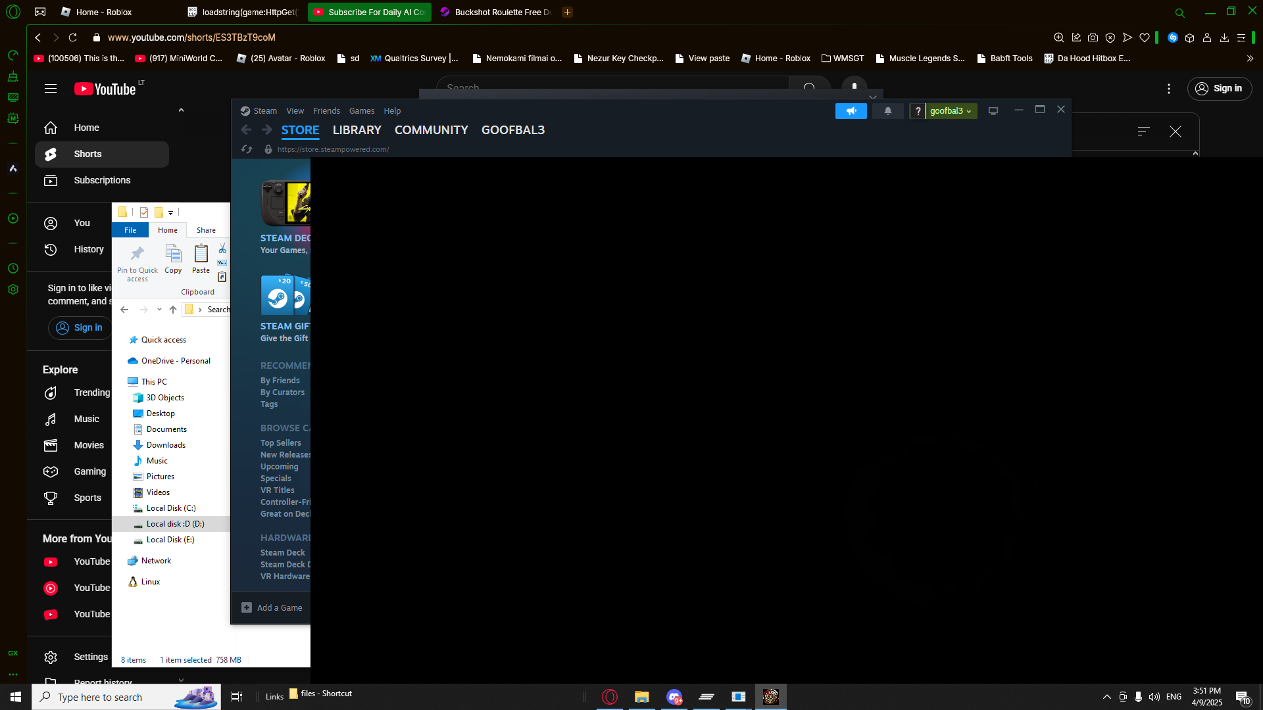Image resolution: width=1263 pixels, height=710 pixels.
Task: Open the Share tab in File Explorer
Action: [206, 230]
